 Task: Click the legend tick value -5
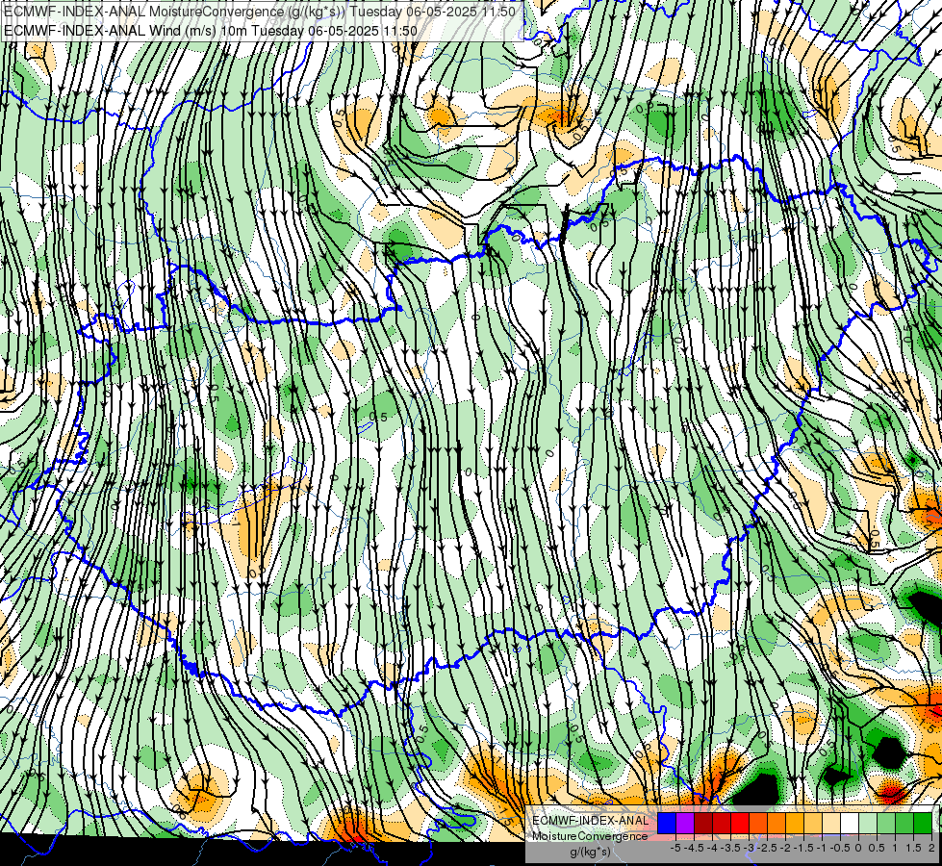(x=675, y=848)
